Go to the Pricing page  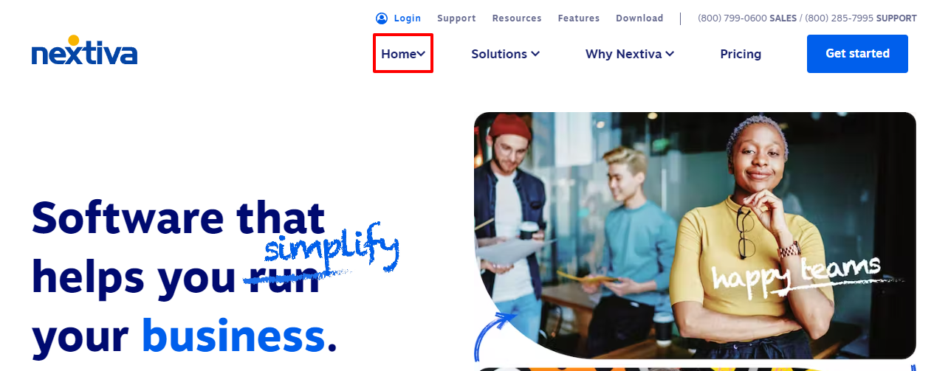point(741,54)
